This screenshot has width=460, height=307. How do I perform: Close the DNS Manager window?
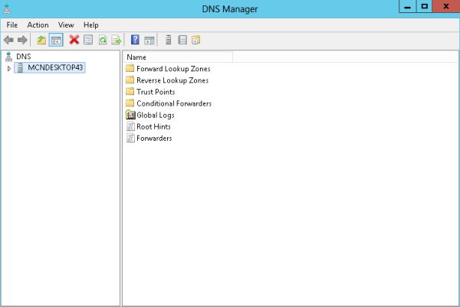coord(446,6)
